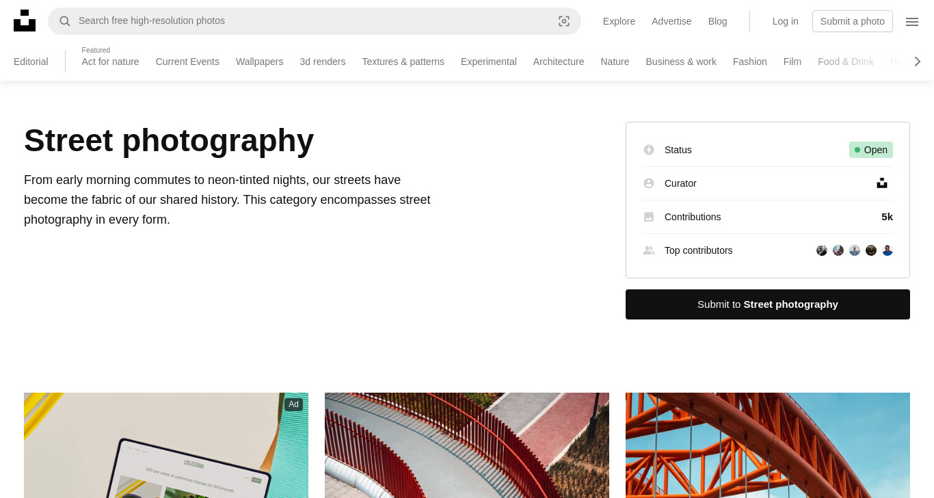This screenshot has width=934, height=498.
Task: Open first top contributor avatar
Action: coord(822,250)
